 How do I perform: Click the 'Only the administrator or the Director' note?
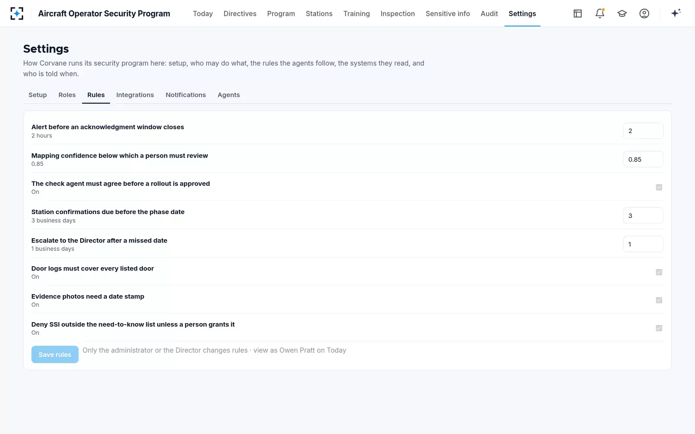click(214, 350)
